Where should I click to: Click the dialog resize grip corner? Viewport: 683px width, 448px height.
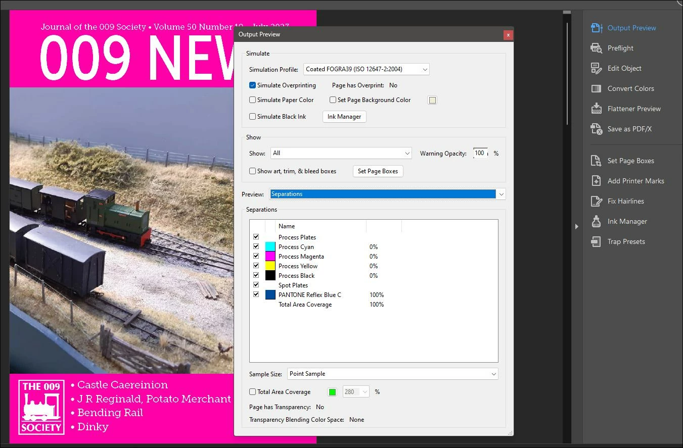pyautogui.click(x=510, y=433)
